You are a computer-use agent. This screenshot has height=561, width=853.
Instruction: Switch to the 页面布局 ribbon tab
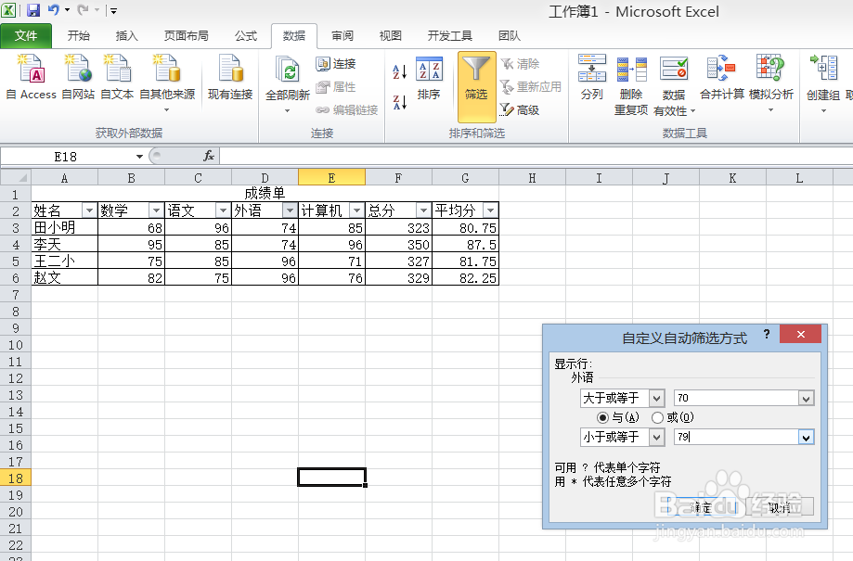186,36
